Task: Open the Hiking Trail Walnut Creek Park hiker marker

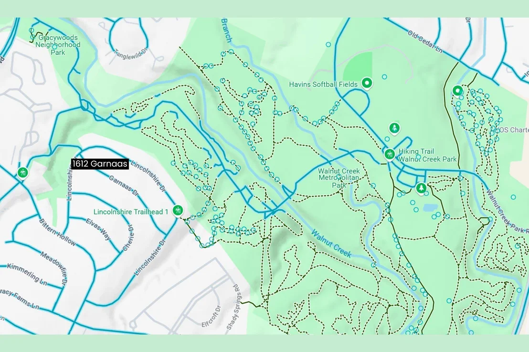Action: [390, 155]
